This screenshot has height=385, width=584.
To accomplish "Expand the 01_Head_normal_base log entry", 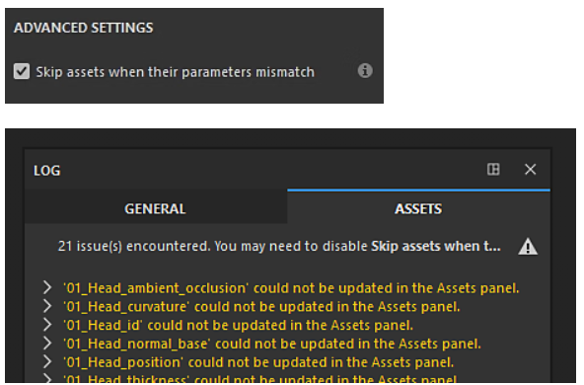I will pos(47,343).
